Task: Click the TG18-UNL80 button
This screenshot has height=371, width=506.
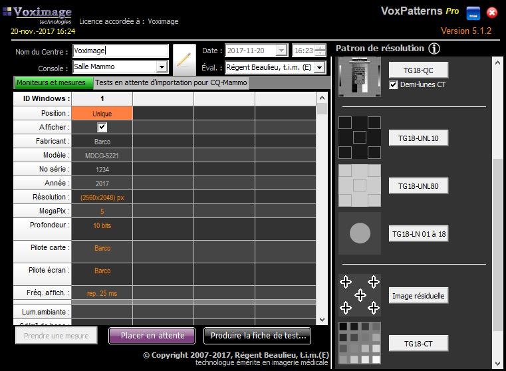Action: pyautogui.click(x=418, y=185)
